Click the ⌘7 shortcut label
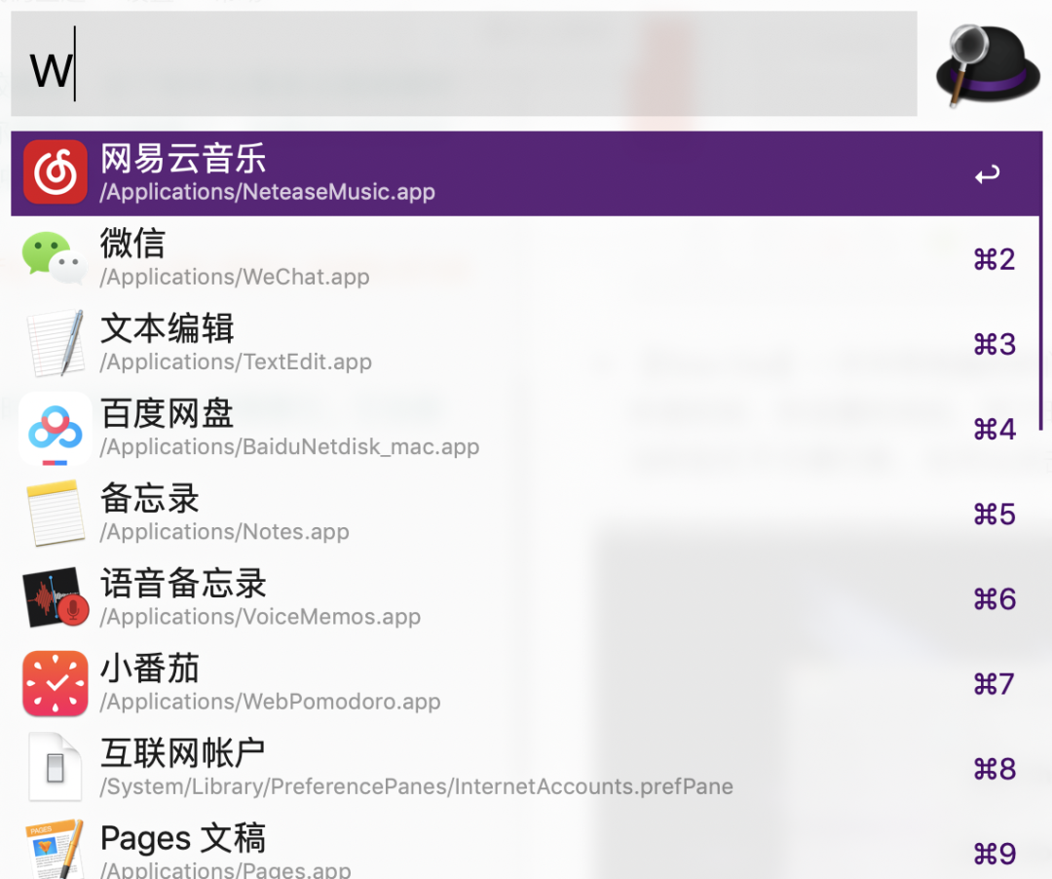 tap(995, 684)
